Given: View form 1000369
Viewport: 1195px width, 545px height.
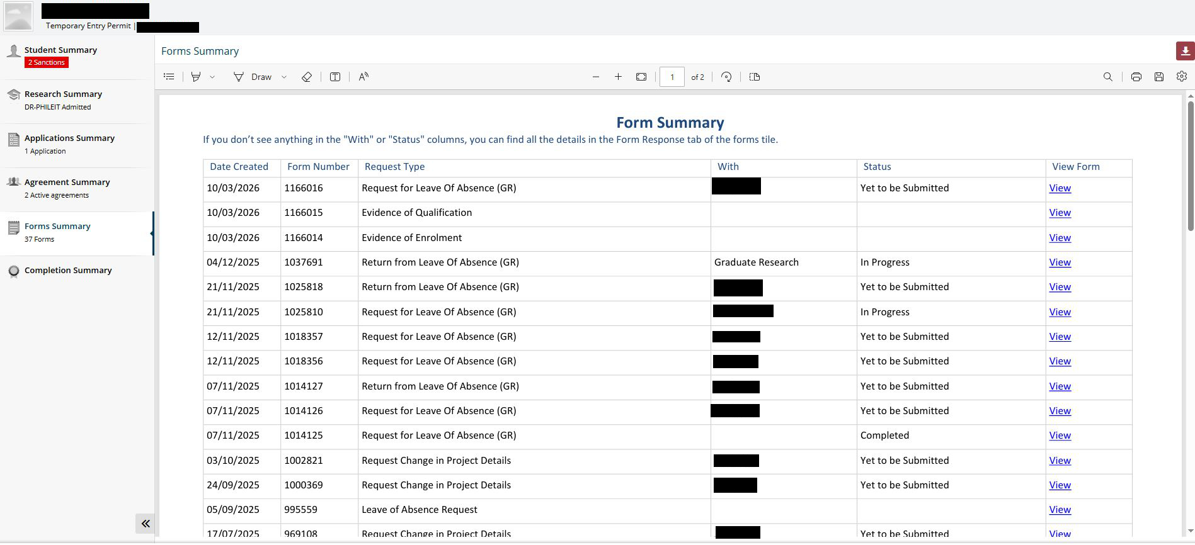Looking at the screenshot, I should tap(1060, 485).
